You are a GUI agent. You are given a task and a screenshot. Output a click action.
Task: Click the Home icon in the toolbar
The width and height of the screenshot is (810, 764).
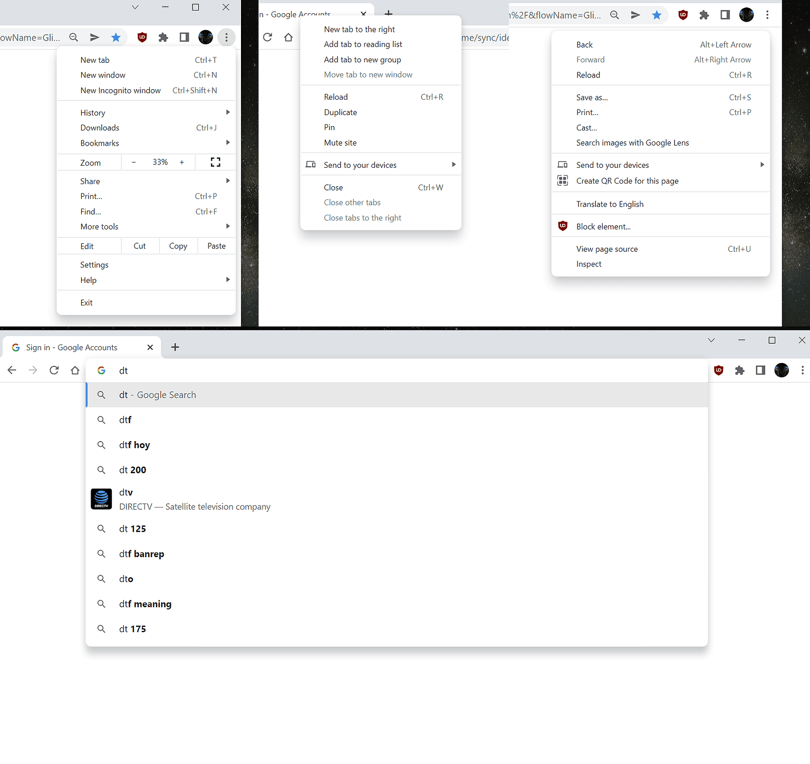click(x=75, y=370)
